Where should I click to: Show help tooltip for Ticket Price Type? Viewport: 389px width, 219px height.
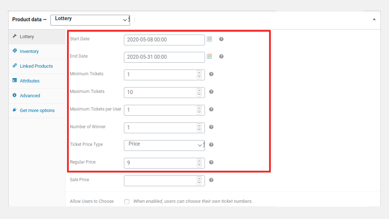pyautogui.click(x=211, y=145)
